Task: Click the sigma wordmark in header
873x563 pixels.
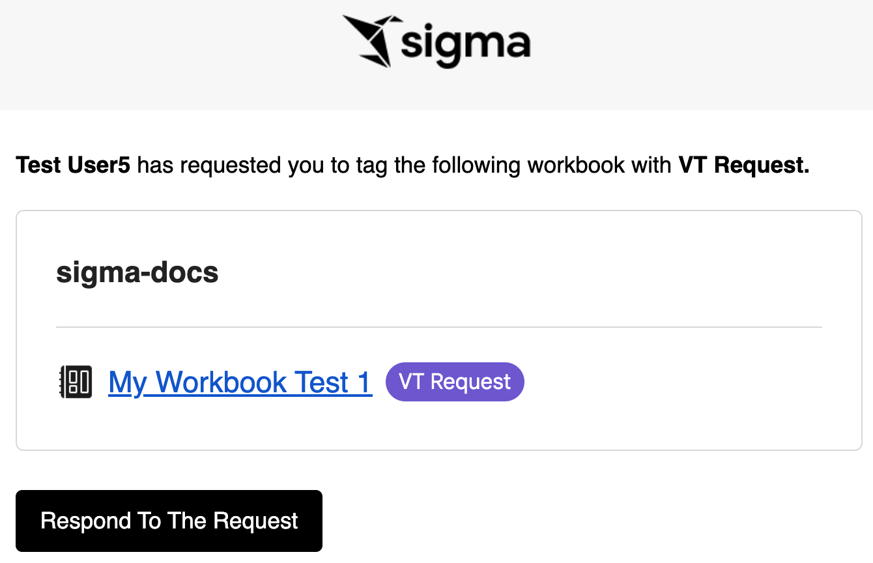Action: coord(465,46)
